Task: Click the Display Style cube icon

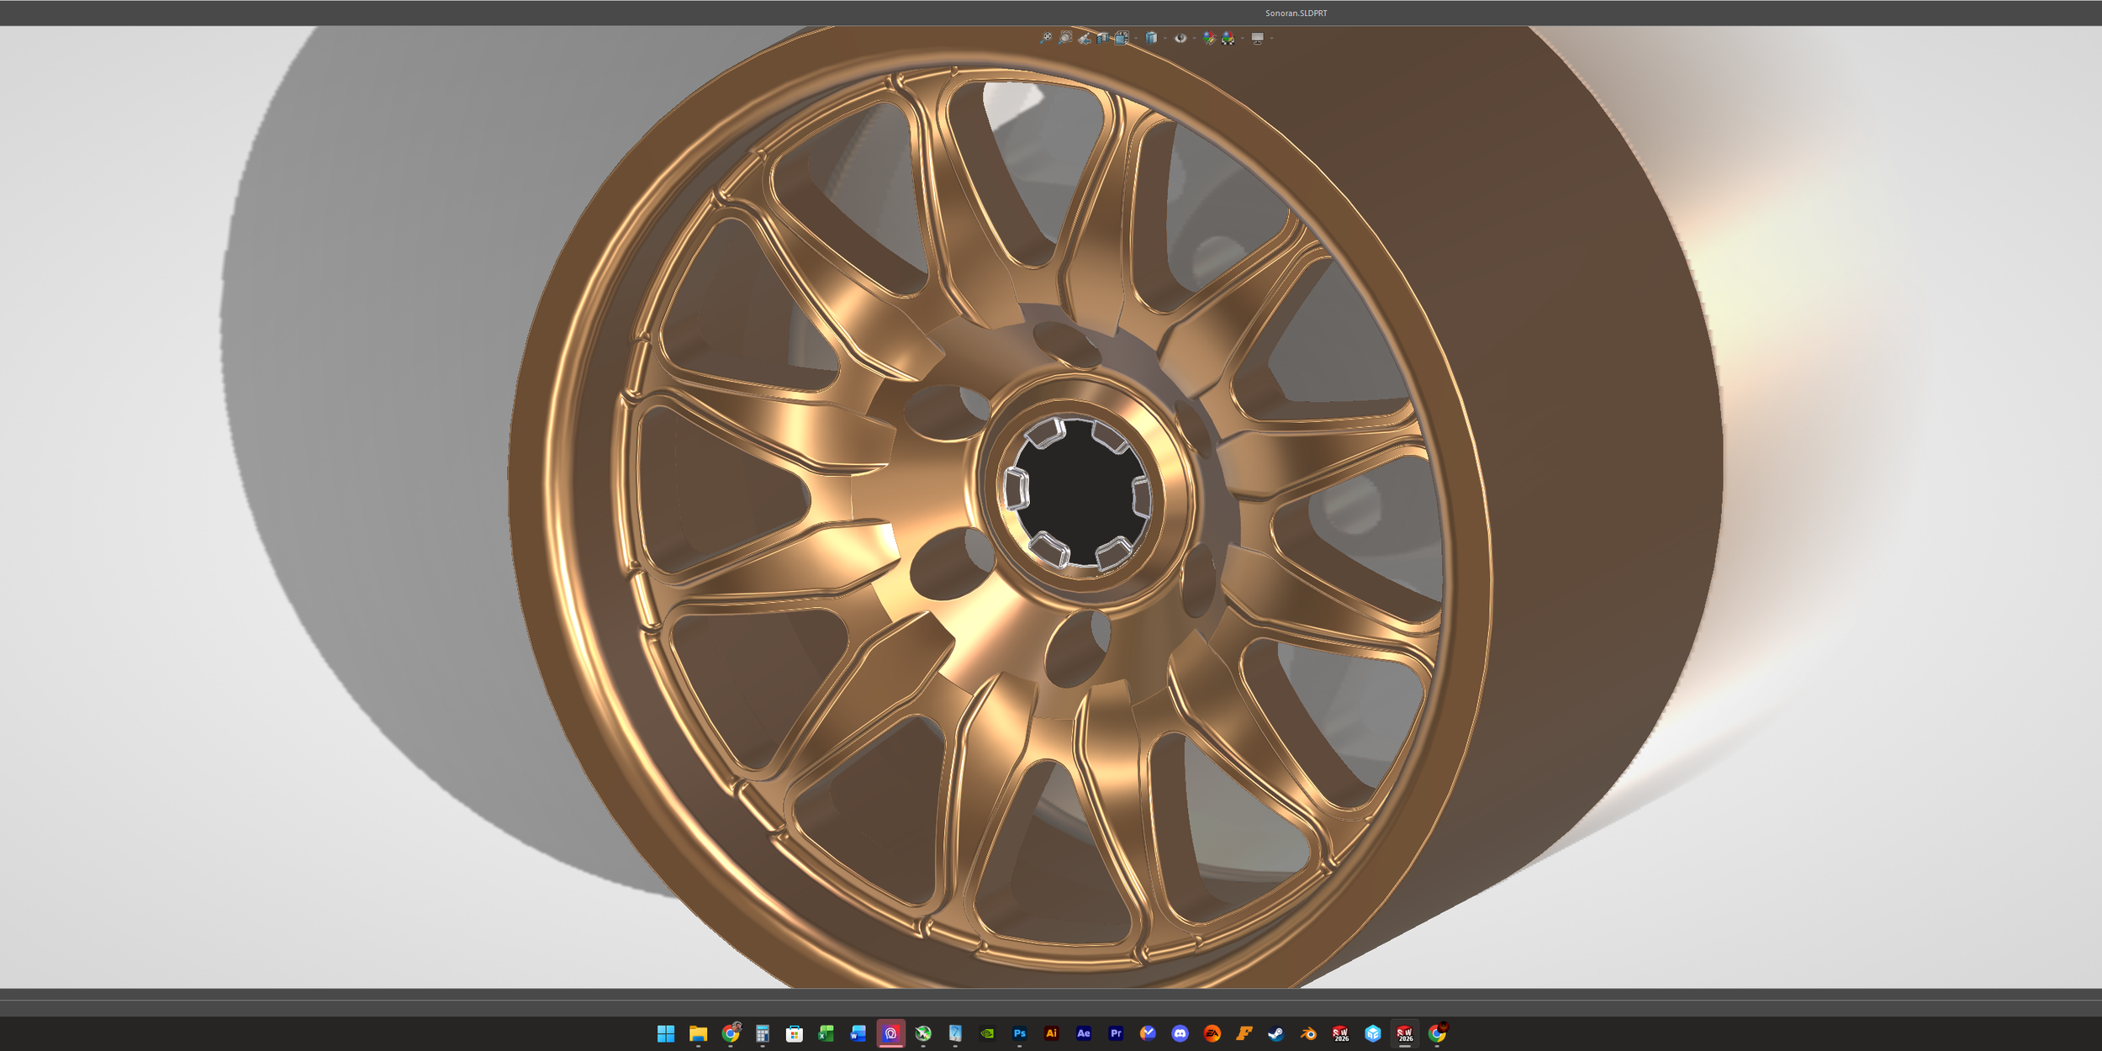Action: [x=1152, y=38]
